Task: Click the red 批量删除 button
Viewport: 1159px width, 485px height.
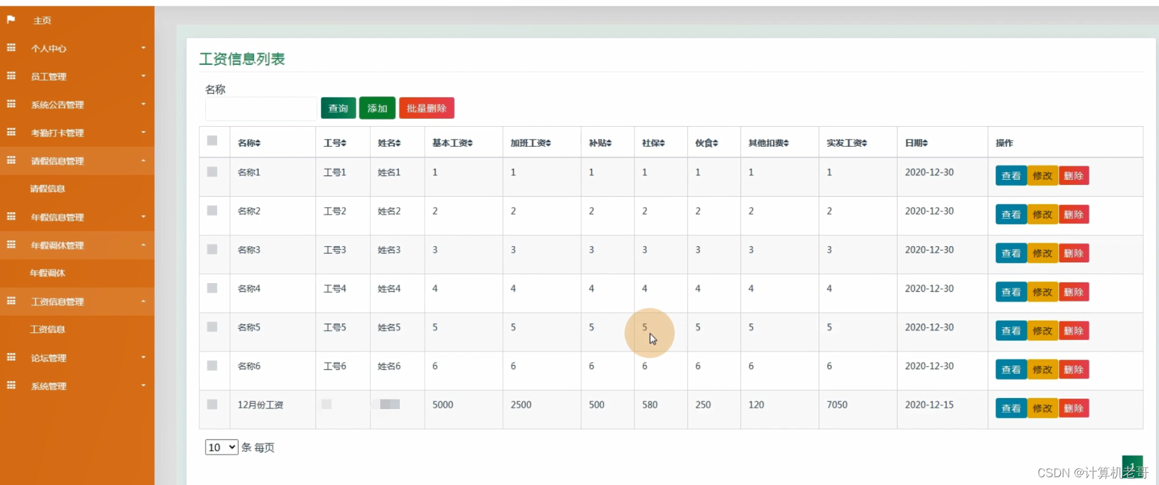Action: coord(426,108)
